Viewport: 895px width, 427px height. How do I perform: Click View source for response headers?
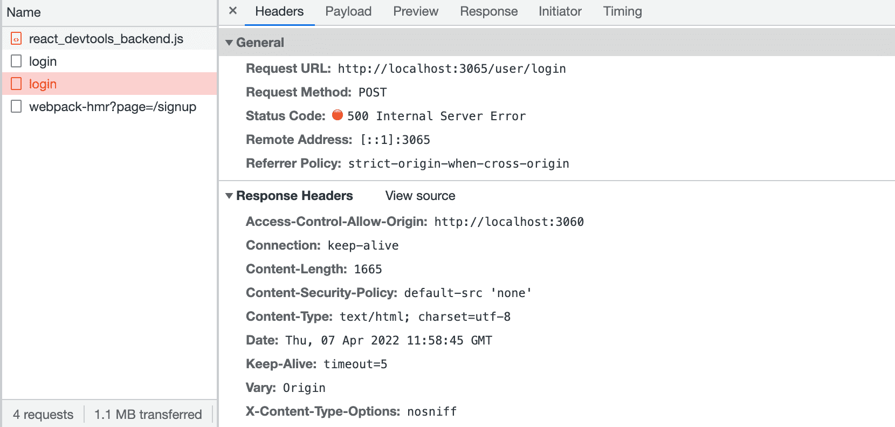420,196
